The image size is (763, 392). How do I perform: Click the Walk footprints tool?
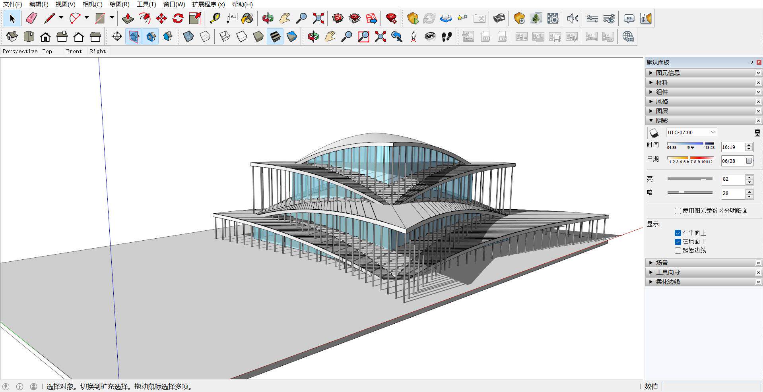tap(447, 37)
